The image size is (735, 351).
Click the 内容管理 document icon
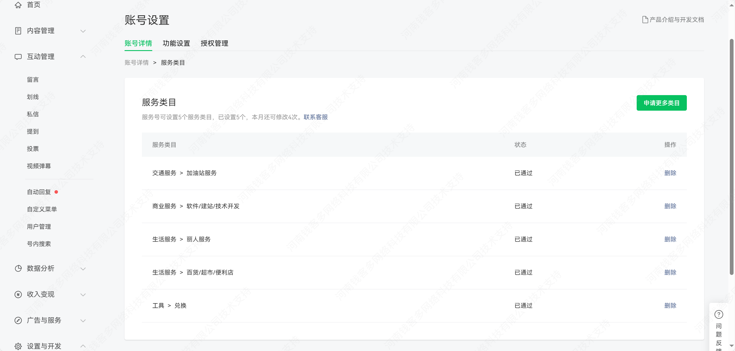coord(18,31)
